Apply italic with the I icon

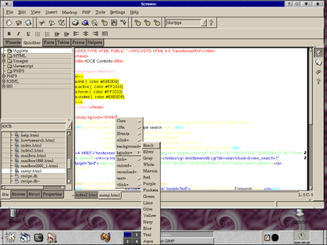click(18, 34)
